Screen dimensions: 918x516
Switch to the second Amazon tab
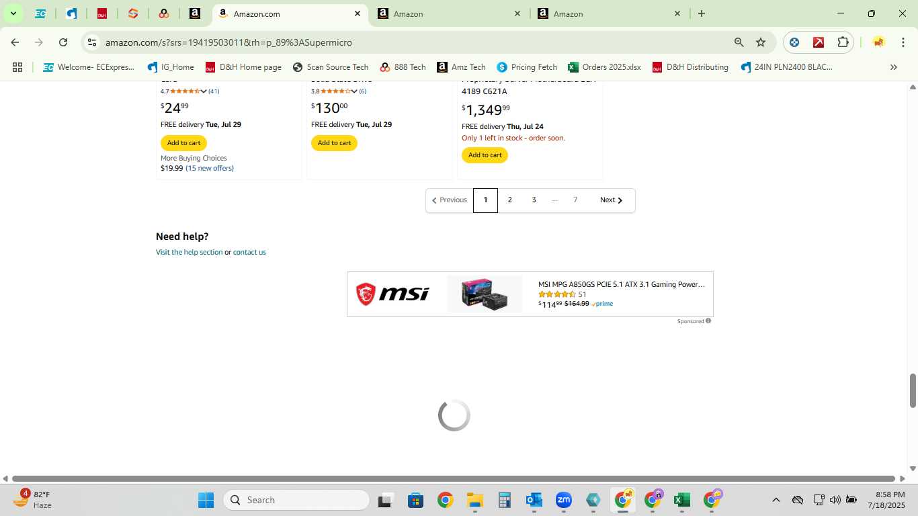tap(449, 13)
